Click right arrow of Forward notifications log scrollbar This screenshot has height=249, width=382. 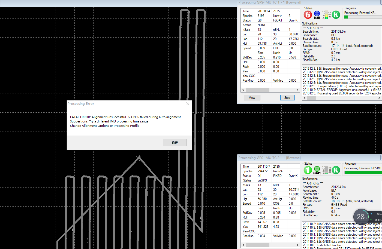click(x=379, y=98)
